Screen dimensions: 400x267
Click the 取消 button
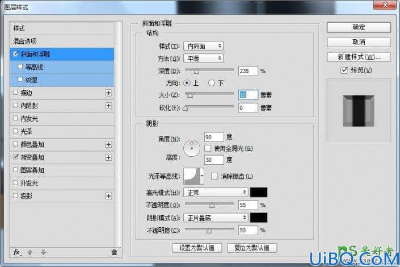point(359,42)
